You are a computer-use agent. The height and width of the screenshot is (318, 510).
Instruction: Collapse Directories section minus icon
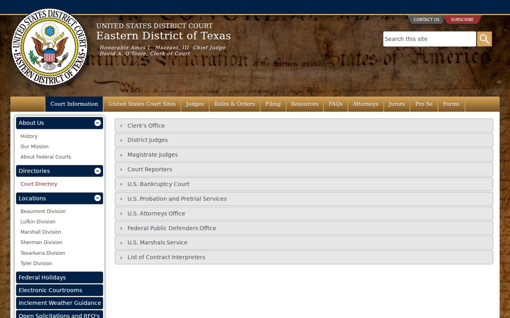click(98, 171)
